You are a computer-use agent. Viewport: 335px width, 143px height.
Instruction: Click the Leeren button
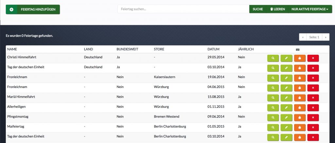[277, 9]
